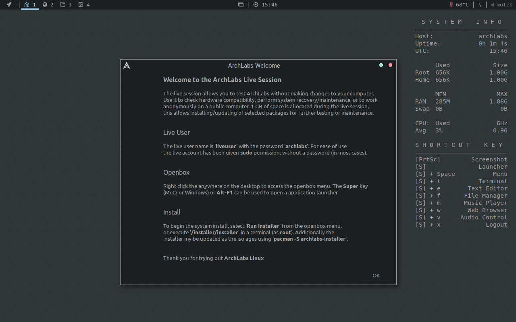Click the ArchLabs logo in the dialog titlebar
The height and width of the screenshot is (322, 516).
tap(127, 65)
